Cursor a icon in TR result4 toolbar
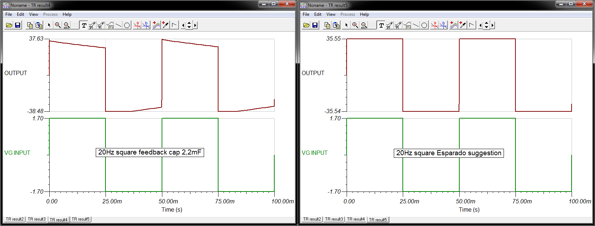This screenshot has height=226, width=595. [x=137, y=25]
